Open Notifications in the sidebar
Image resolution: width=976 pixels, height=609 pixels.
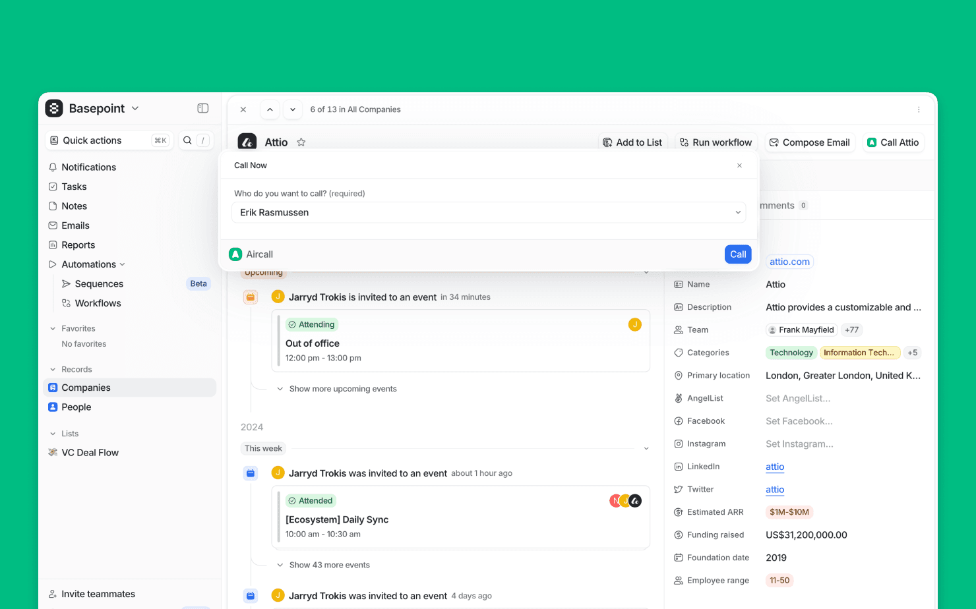click(x=88, y=167)
